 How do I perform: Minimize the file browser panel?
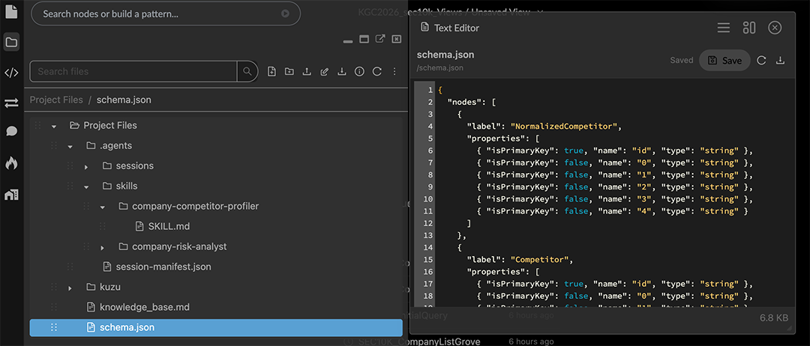point(348,40)
